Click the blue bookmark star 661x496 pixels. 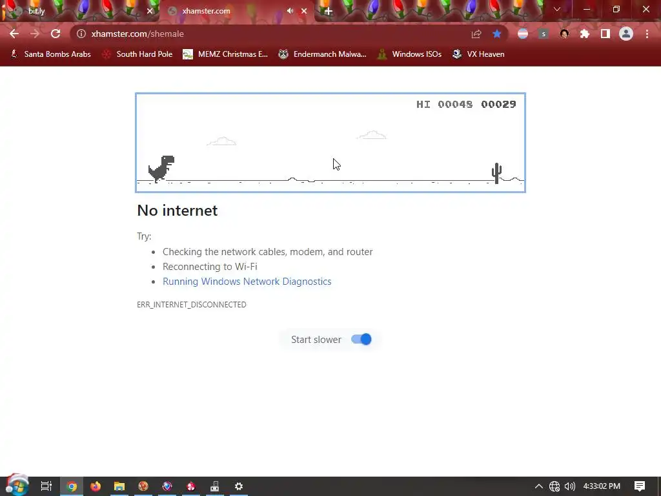(497, 34)
